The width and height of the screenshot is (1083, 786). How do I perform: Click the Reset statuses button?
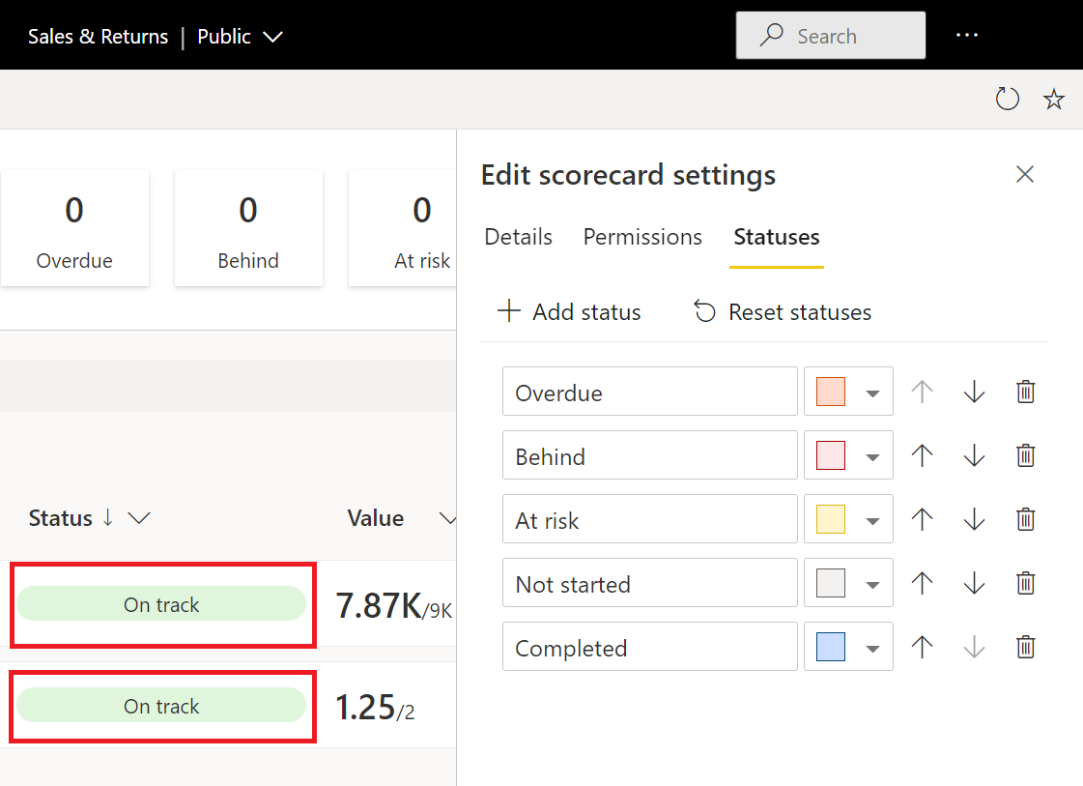click(783, 311)
